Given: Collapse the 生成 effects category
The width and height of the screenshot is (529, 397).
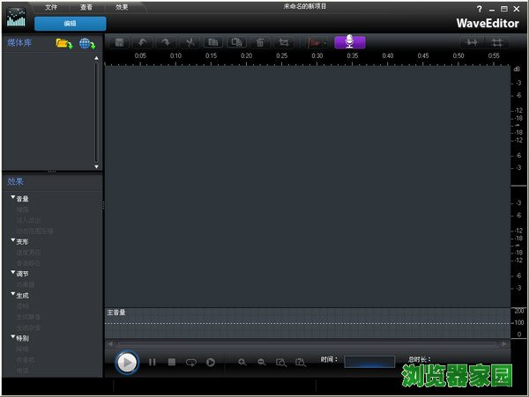Looking at the screenshot, I should (13, 295).
